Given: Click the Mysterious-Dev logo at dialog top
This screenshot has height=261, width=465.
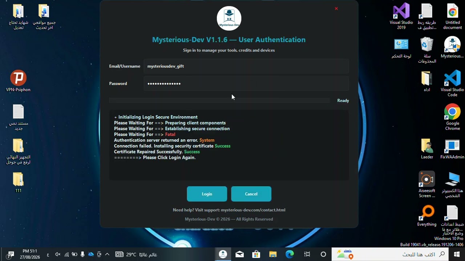Looking at the screenshot, I should pos(229,18).
